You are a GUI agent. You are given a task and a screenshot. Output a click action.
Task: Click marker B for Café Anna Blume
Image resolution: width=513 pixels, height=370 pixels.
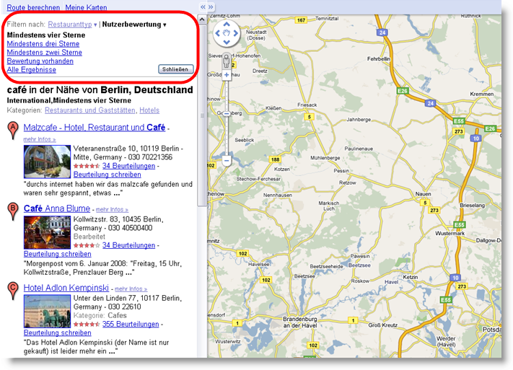[x=13, y=211]
